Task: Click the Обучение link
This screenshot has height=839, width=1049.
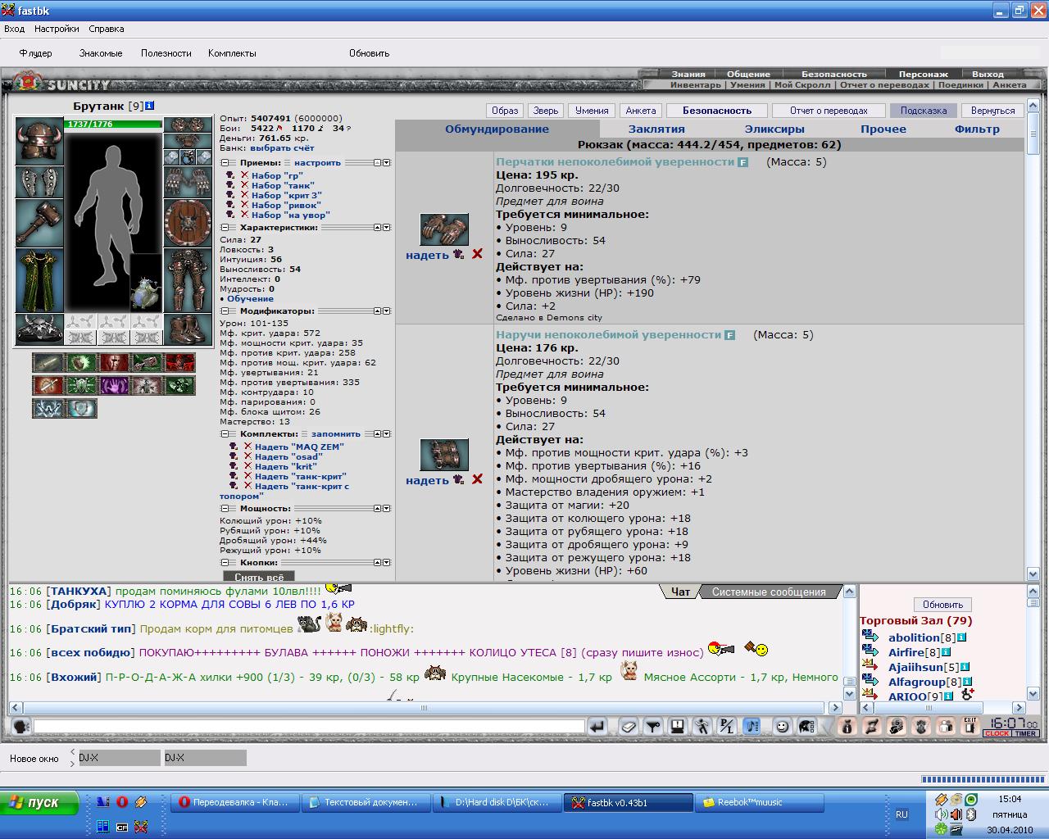Action: pos(251,299)
